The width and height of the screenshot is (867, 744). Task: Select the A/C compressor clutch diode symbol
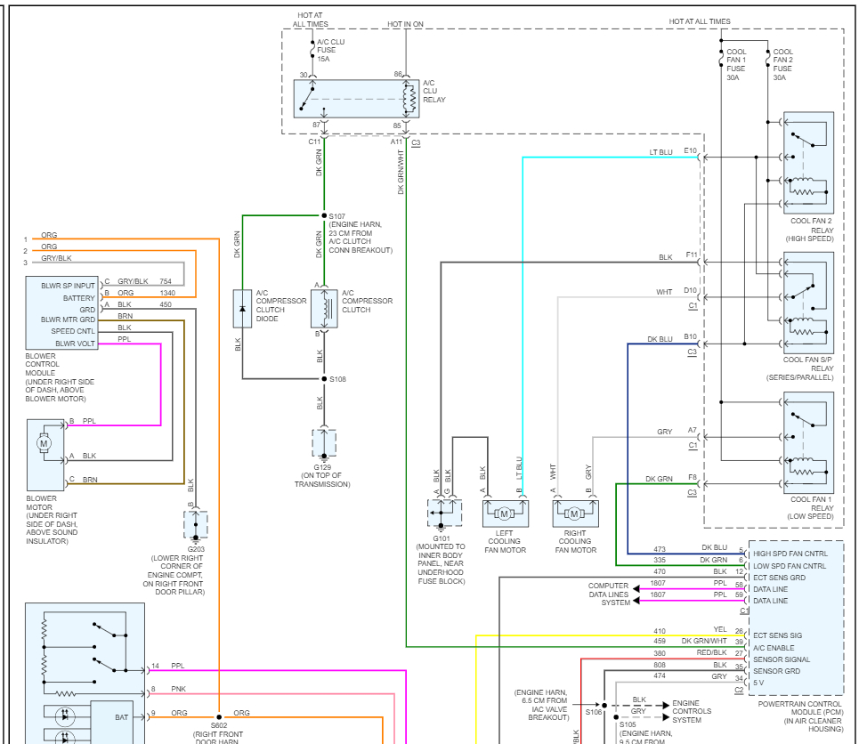point(242,309)
